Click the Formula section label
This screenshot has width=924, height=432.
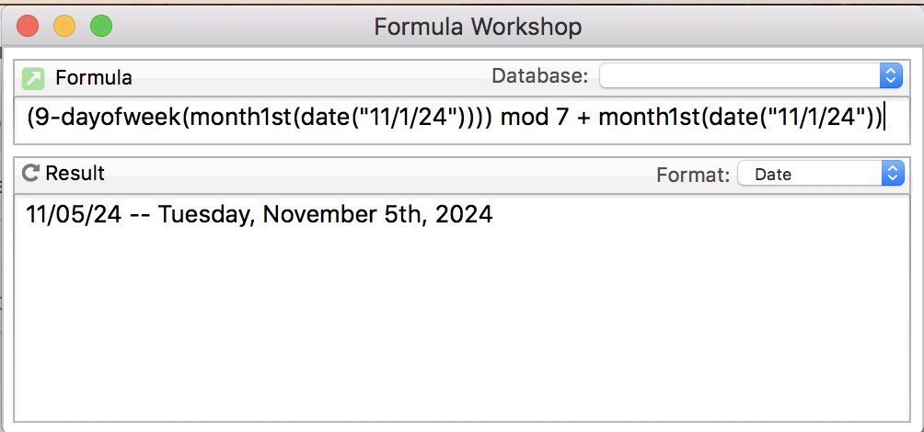(x=94, y=78)
